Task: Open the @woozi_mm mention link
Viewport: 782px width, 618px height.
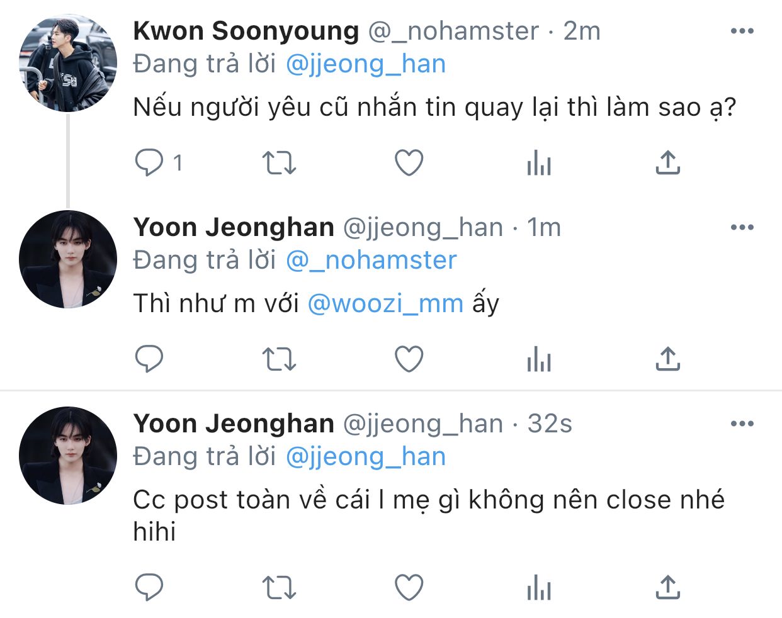Action: click(x=385, y=304)
